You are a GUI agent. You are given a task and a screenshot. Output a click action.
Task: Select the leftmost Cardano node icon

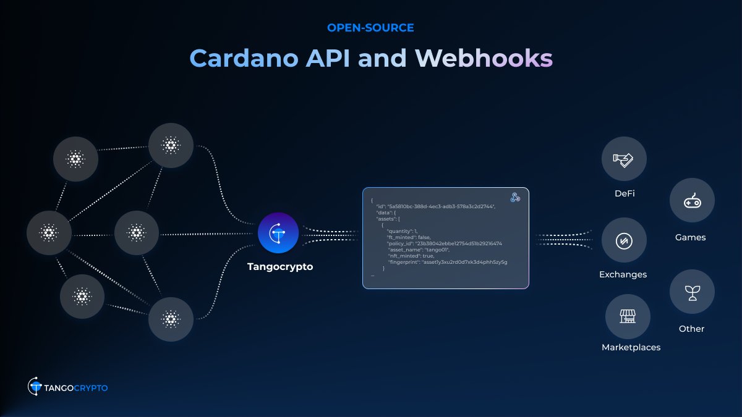click(x=49, y=233)
